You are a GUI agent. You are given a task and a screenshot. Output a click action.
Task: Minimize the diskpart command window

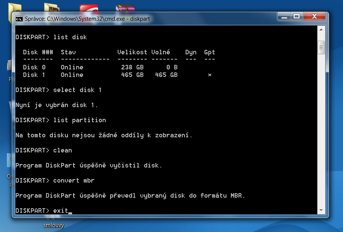[x=284, y=17]
